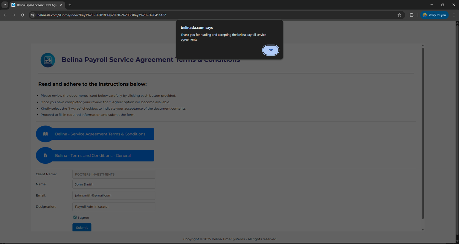Click 'Once you have completed your review' instruction line
The height and width of the screenshot is (244, 459).
coord(105,102)
